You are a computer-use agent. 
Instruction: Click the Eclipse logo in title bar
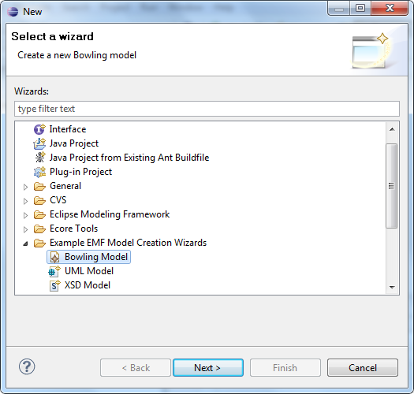[13, 12]
